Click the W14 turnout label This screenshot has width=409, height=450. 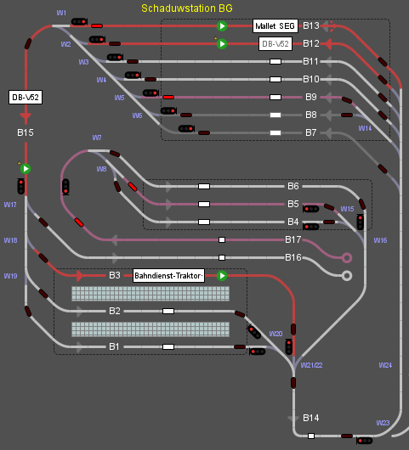pos(365,128)
